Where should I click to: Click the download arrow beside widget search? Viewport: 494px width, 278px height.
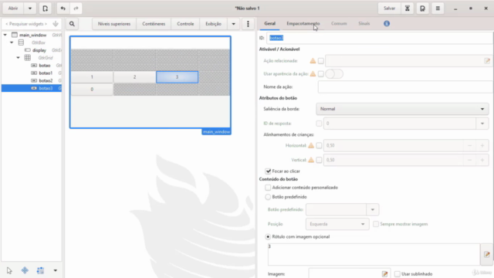point(56,24)
